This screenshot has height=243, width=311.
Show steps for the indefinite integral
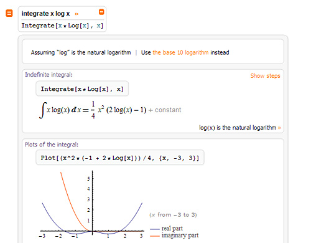point(265,76)
